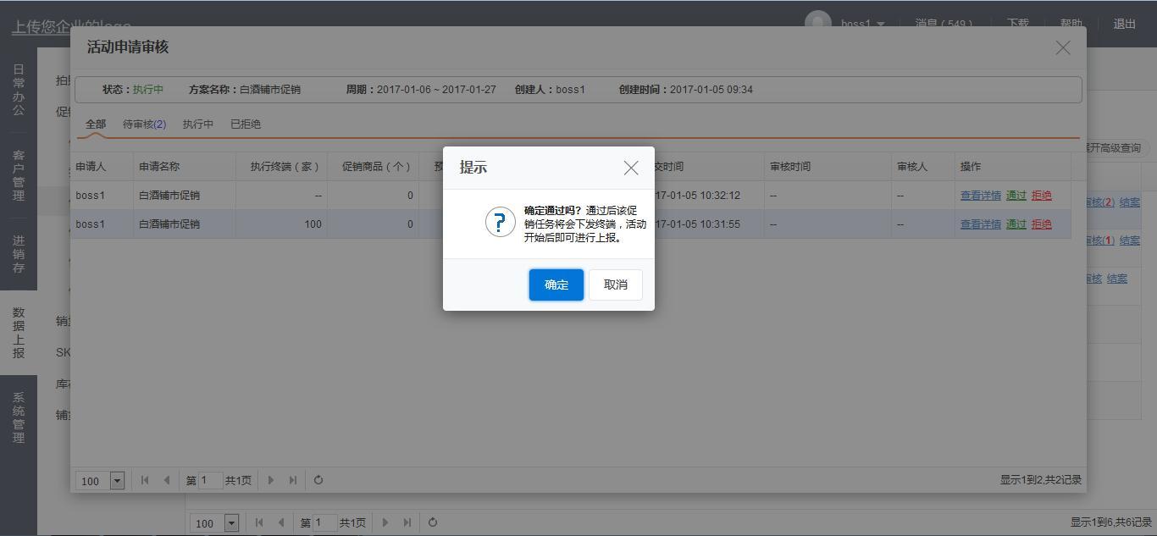Jump to the modal's last page
The width and height of the screenshot is (1157, 536).
click(293, 480)
